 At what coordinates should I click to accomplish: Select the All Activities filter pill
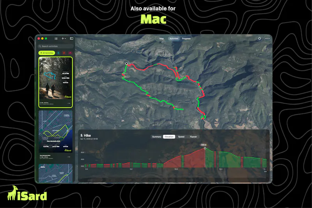pos(47,53)
